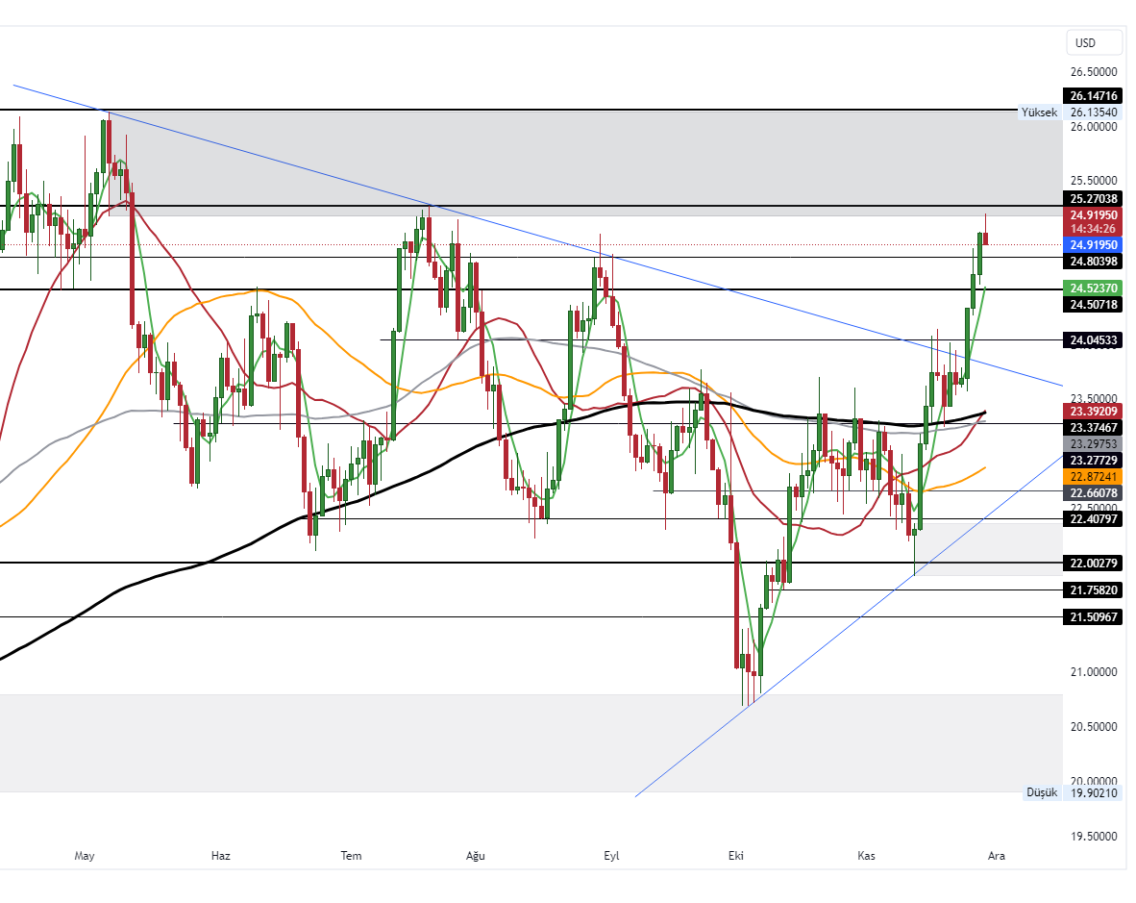Click the black 25.27038 resistance level label
The height and width of the screenshot is (903, 1136).
pos(1093,199)
